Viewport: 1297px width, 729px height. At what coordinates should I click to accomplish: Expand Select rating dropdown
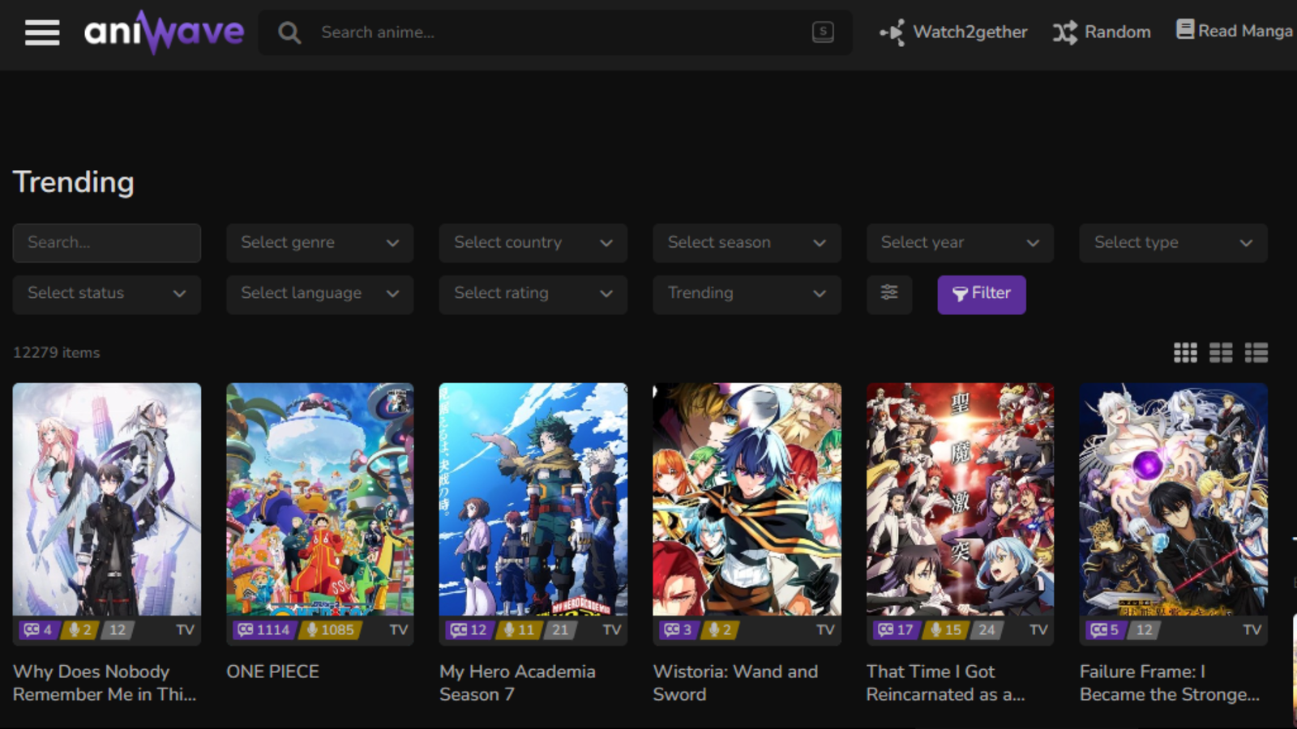click(533, 294)
